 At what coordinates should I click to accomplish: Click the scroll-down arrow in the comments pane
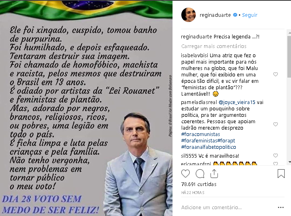tap(289, 162)
